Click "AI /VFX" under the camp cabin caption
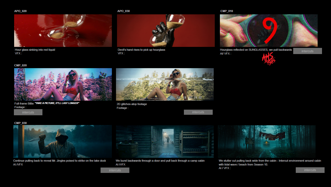 click(121, 164)
